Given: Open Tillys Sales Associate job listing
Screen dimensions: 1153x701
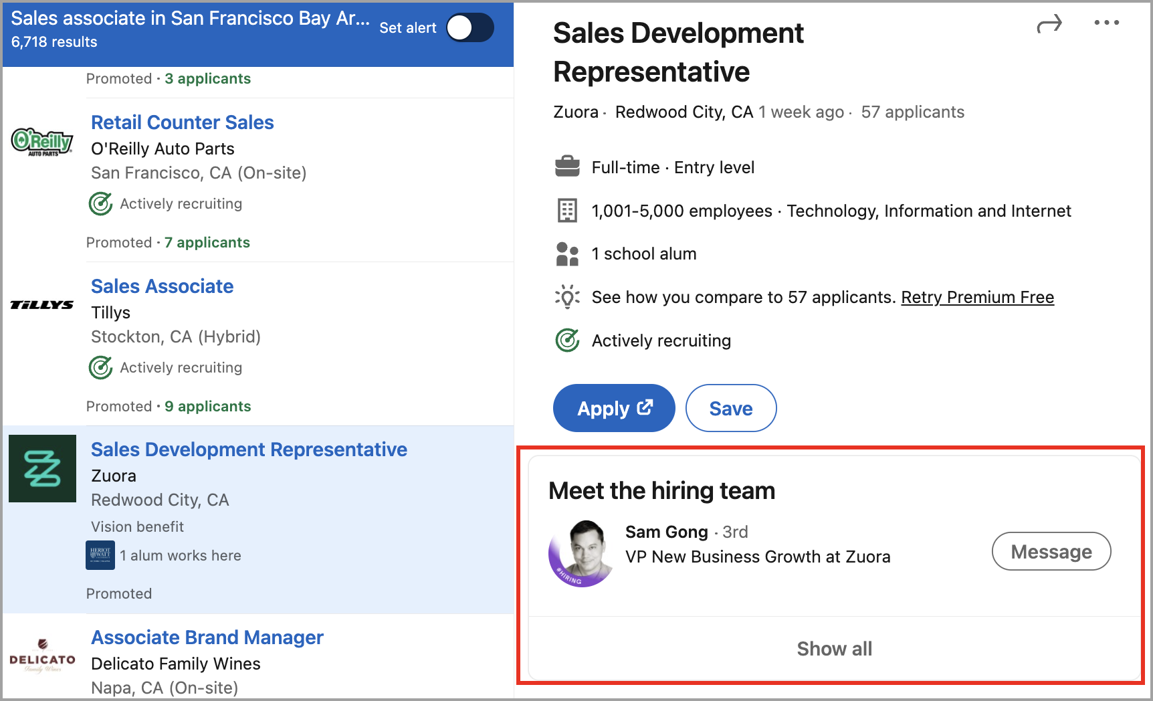Looking at the screenshot, I should pyautogui.click(x=163, y=286).
